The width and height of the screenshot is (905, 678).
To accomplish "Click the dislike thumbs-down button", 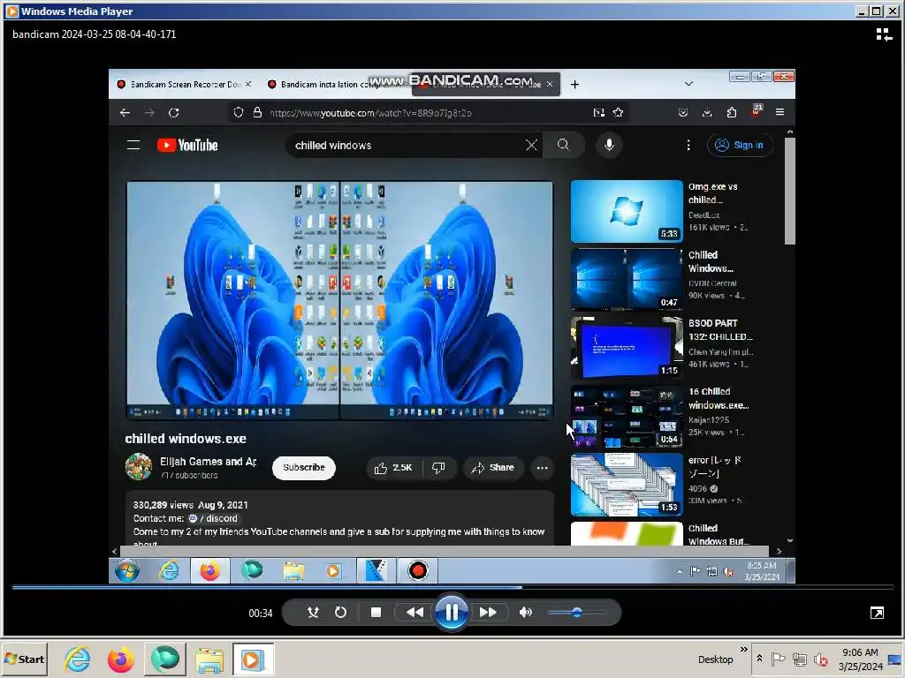I will tap(438, 468).
